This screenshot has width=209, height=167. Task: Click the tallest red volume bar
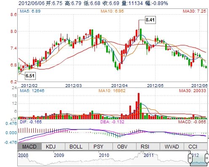coord(139,106)
